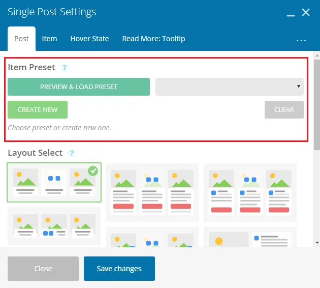
Task: Click the Clear preset button
Action: tap(284, 109)
